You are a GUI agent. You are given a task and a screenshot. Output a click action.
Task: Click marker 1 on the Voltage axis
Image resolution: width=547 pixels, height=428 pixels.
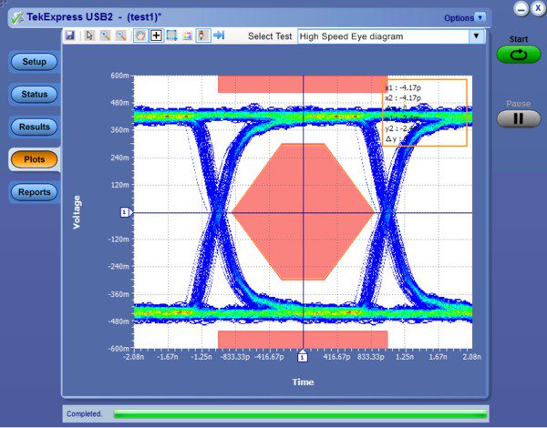[125, 212]
